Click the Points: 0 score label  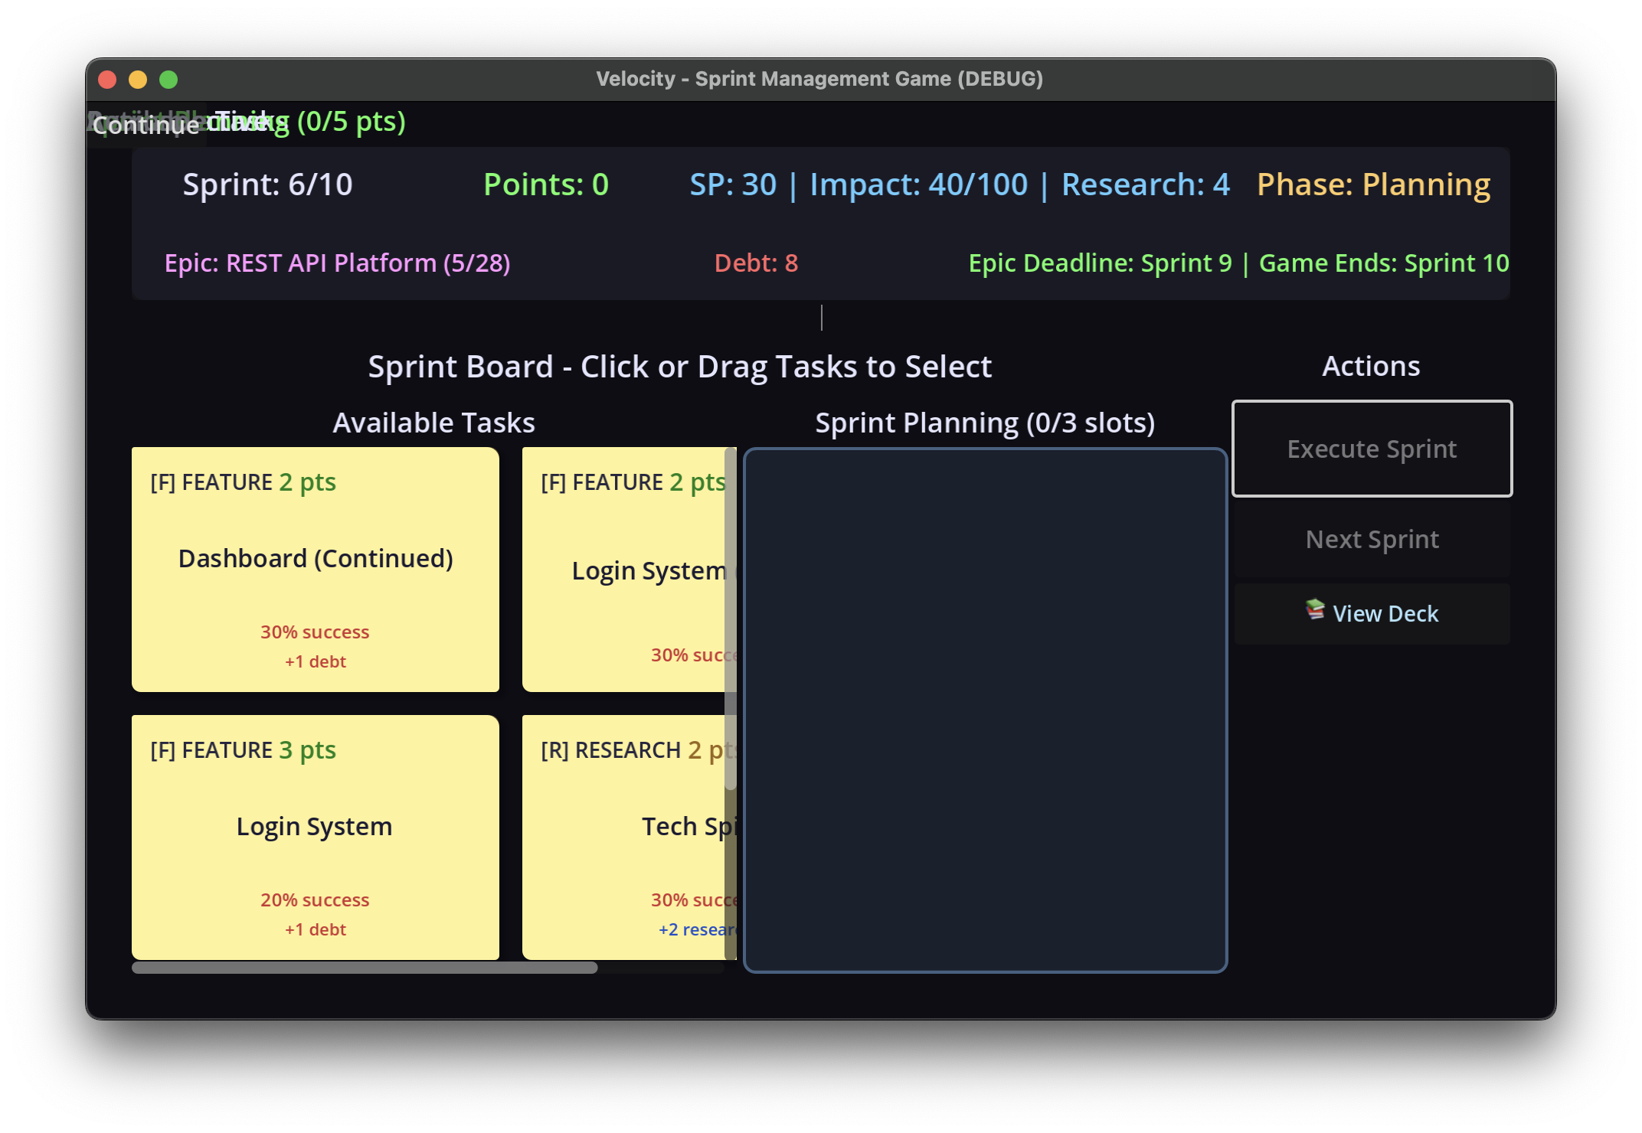(x=545, y=184)
